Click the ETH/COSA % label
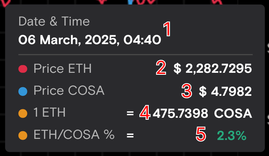Screen dimensions: 269x156 pos(74,135)
